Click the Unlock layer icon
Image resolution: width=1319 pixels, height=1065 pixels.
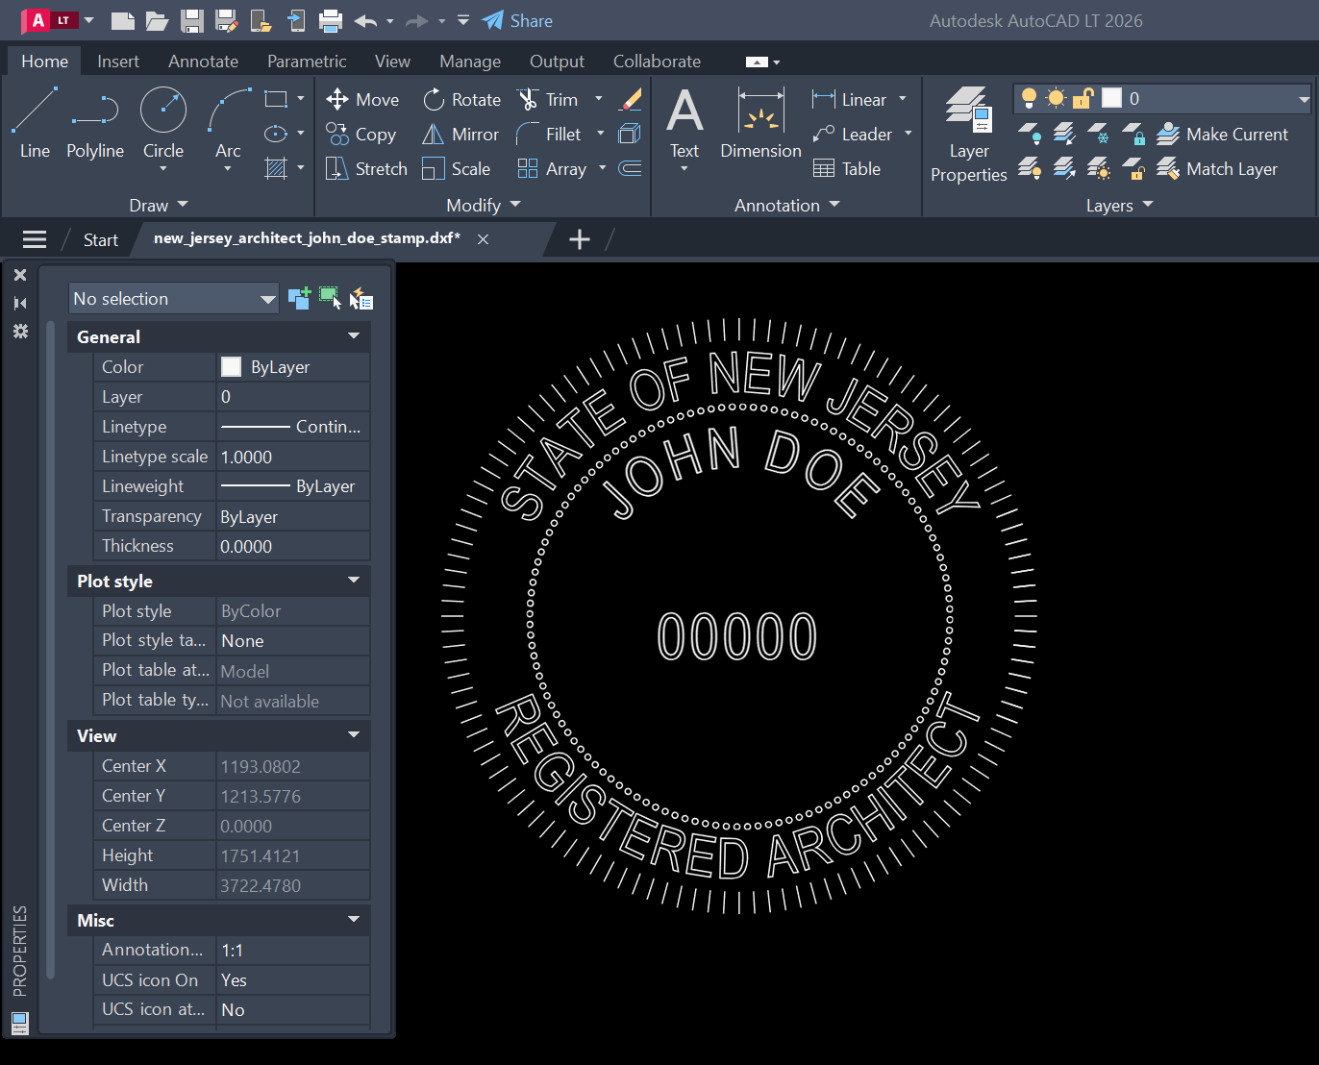[x=1134, y=169]
